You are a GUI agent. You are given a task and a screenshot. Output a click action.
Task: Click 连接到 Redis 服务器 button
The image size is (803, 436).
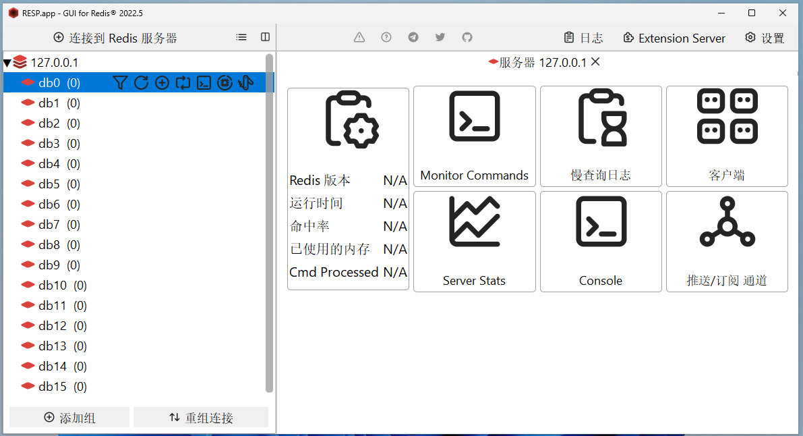pos(115,38)
